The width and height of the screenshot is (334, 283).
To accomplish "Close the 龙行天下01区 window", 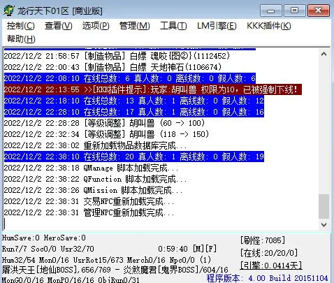I will pyautogui.click(x=319, y=10).
